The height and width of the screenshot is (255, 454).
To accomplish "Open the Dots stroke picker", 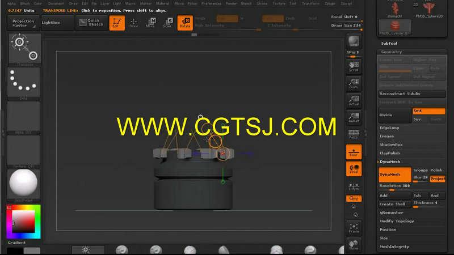I will click(24, 83).
